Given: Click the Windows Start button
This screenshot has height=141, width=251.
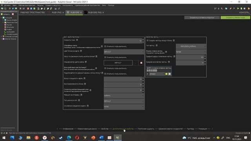Looking at the screenshot, I should pos(4,137).
